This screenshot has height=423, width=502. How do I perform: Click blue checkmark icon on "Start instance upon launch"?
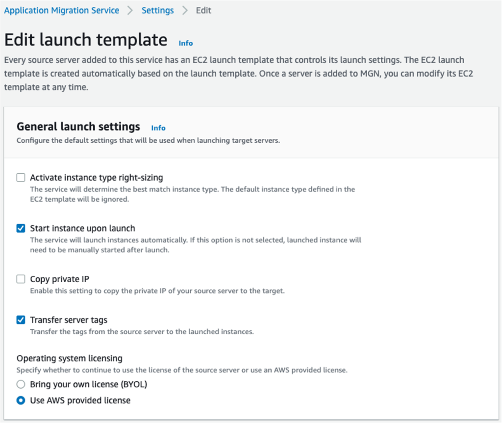click(x=21, y=228)
